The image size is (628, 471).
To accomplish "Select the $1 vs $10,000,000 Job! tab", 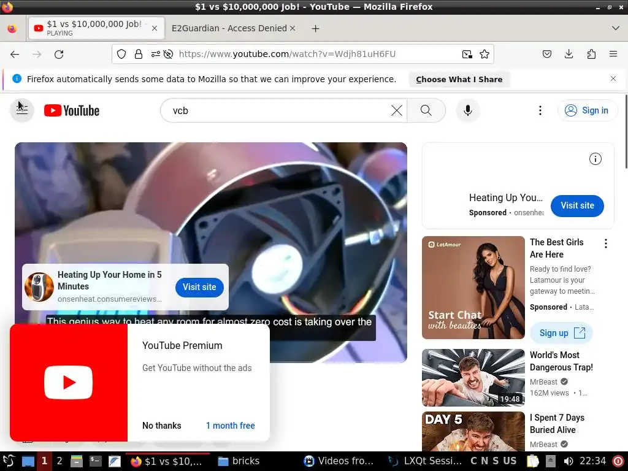I will click(96, 28).
